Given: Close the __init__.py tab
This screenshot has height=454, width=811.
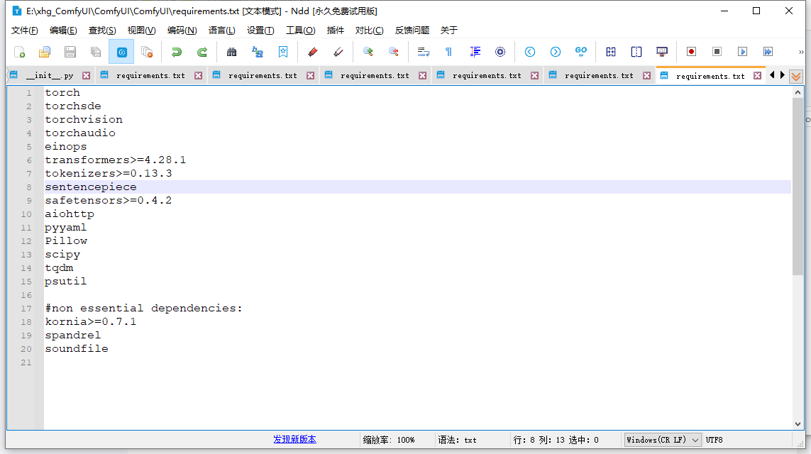Looking at the screenshot, I should [86, 76].
